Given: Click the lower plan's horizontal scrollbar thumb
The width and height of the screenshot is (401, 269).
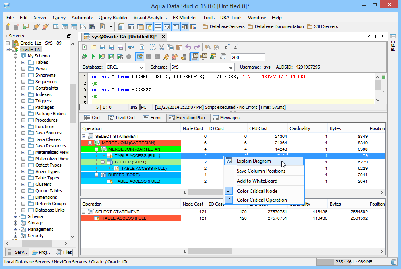Looking at the screenshot, I should (x=210, y=251).
